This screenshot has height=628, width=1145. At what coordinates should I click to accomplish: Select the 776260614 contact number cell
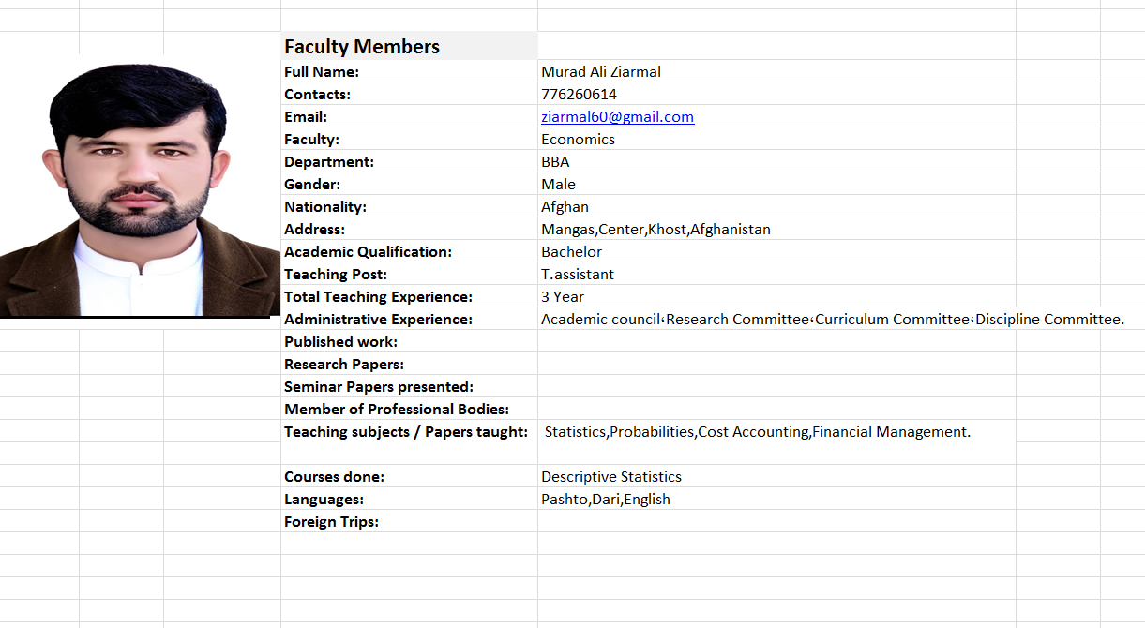(x=776, y=94)
